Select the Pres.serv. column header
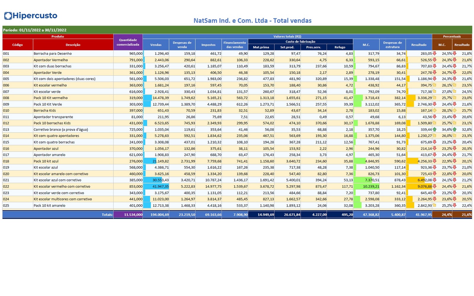This screenshot has height=296, width=474. 313,47
